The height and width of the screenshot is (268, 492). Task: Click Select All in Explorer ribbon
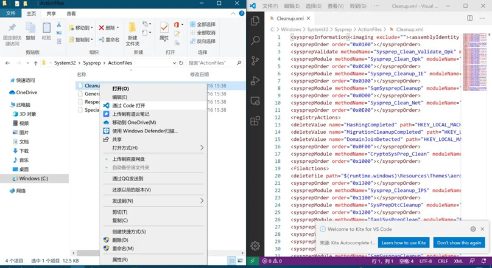tap(203, 24)
